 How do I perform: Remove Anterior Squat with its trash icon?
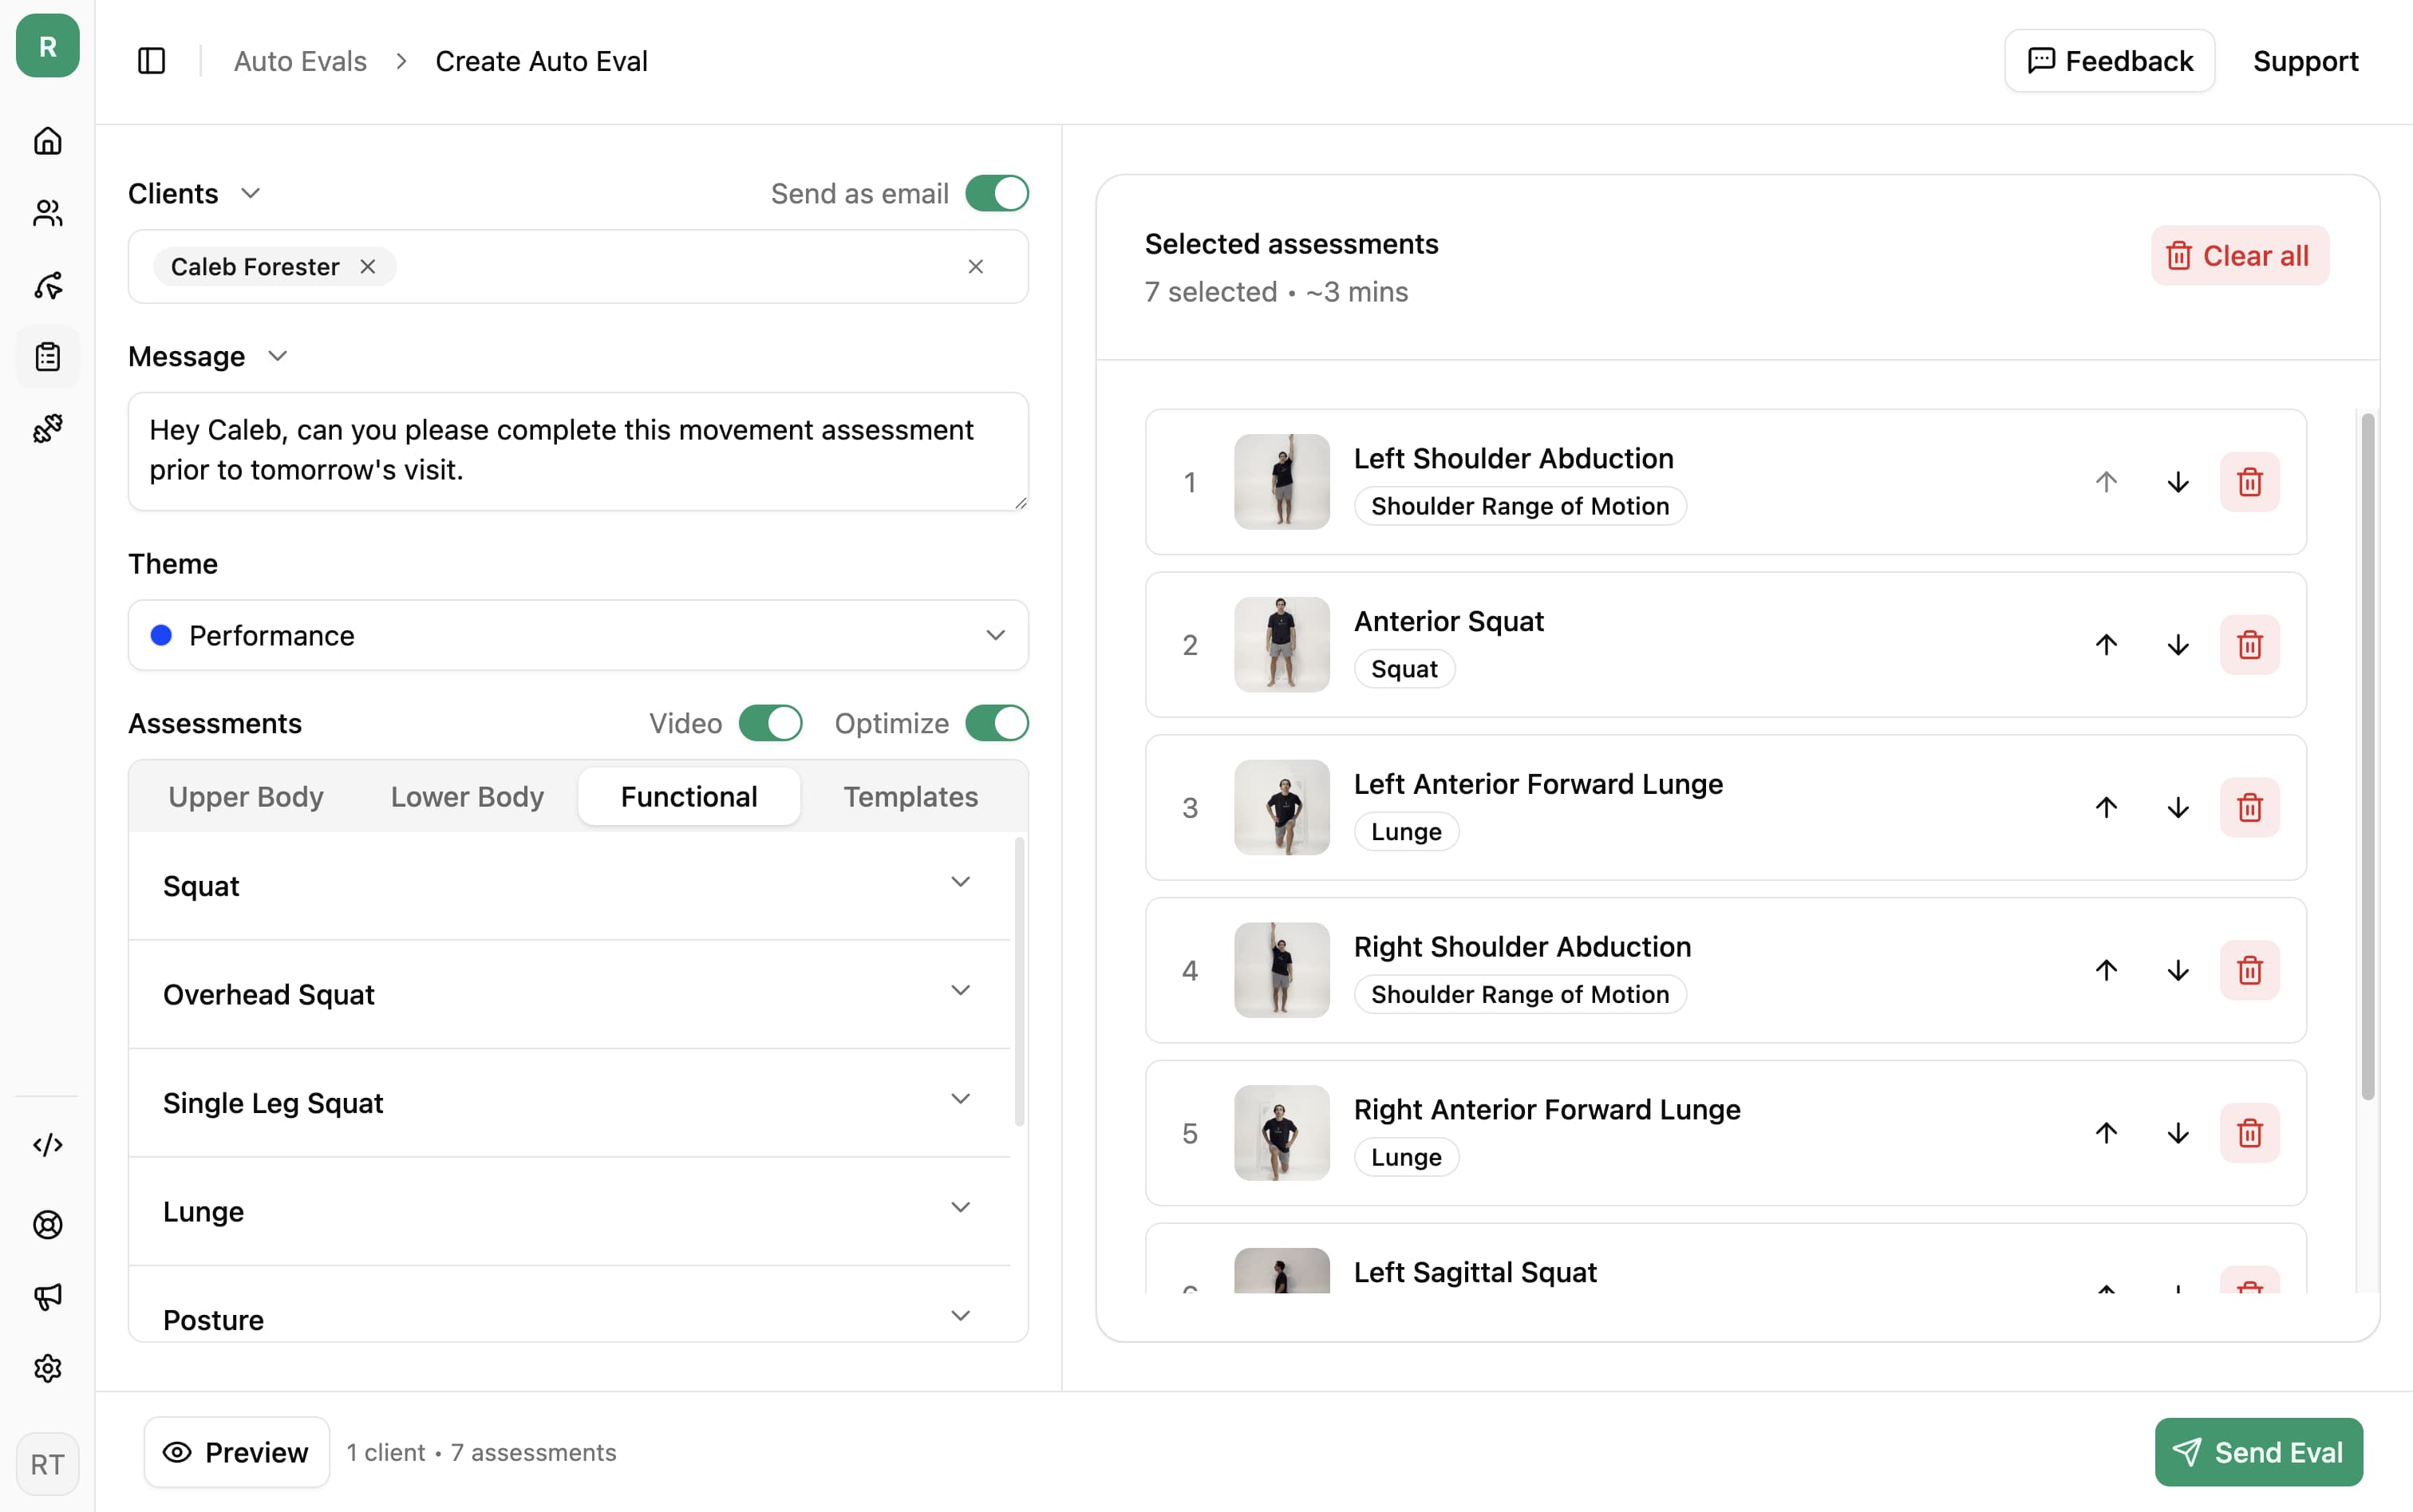click(x=2249, y=645)
